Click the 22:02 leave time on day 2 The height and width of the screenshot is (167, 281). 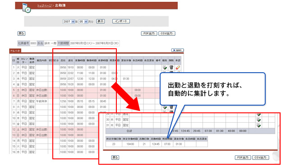pyautogui.click(x=71, y=73)
